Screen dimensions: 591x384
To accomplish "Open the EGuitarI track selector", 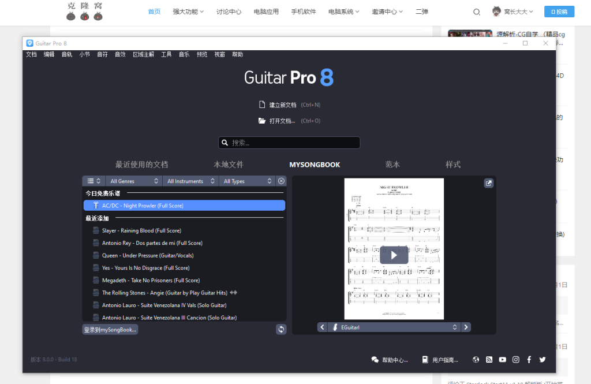I will click(394, 327).
